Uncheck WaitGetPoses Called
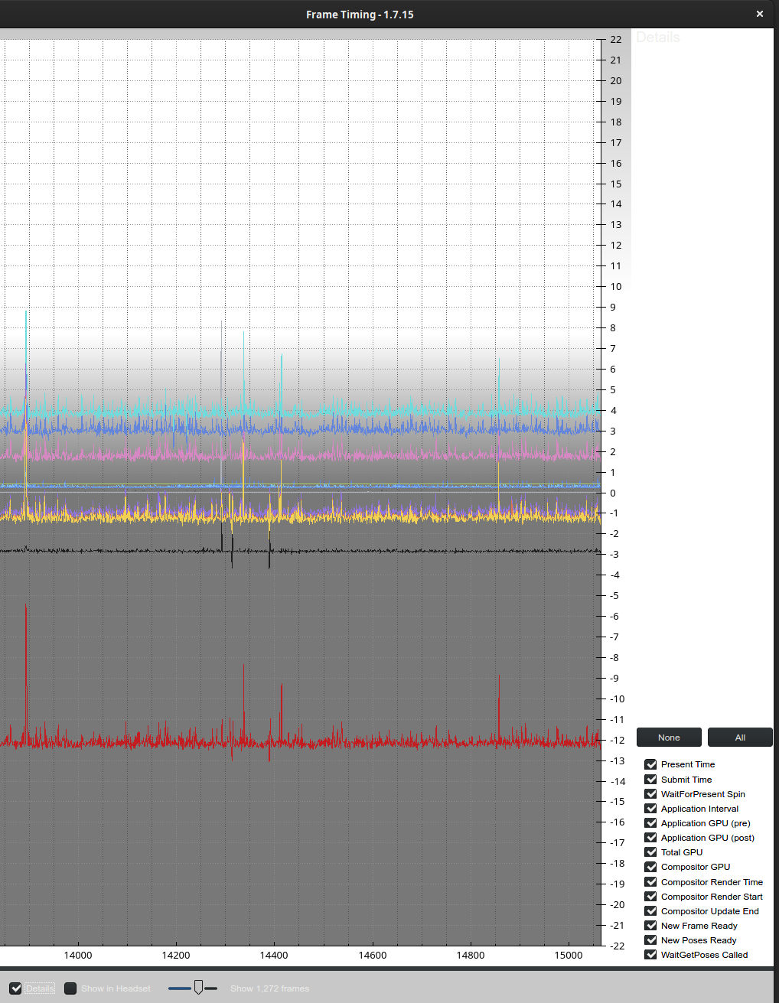Screen dimensions: 779x1003 click(650, 954)
